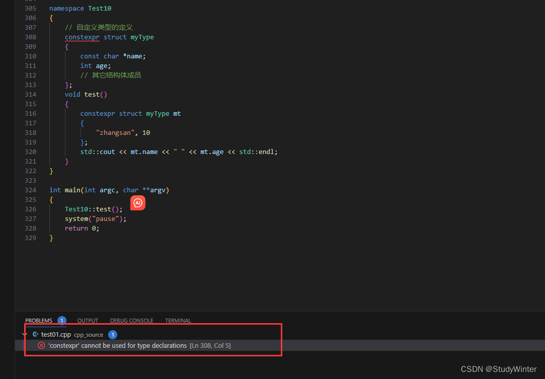Click the error count badge next to cpp_source
Viewport: 545px width, 379px height.
point(113,334)
